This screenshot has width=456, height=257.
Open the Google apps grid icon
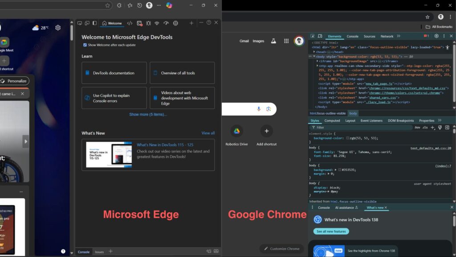tap(286, 41)
